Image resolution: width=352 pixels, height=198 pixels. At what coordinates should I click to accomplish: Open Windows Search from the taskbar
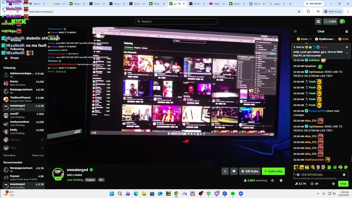click(x=120, y=194)
